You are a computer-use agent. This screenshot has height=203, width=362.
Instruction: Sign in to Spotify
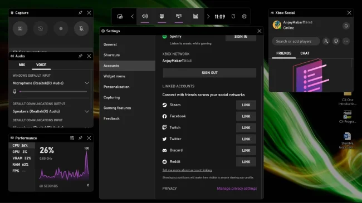point(241,37)
